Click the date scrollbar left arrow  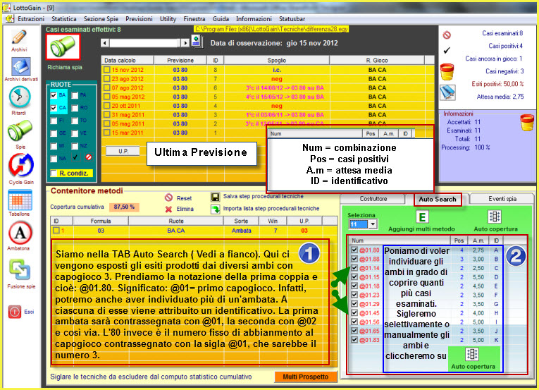[105, 43]
